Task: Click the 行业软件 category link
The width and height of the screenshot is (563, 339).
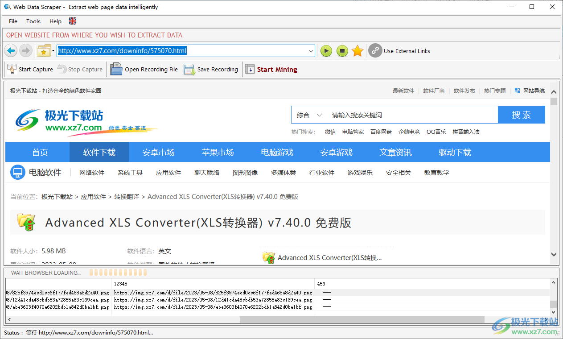Action: [x=322, y=173]
